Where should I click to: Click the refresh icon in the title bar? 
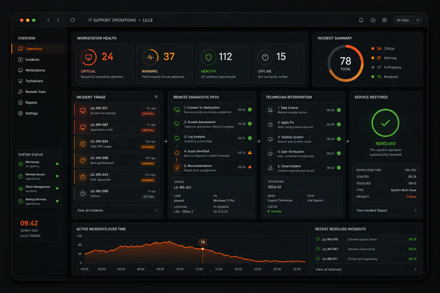(x=73, y=20)
